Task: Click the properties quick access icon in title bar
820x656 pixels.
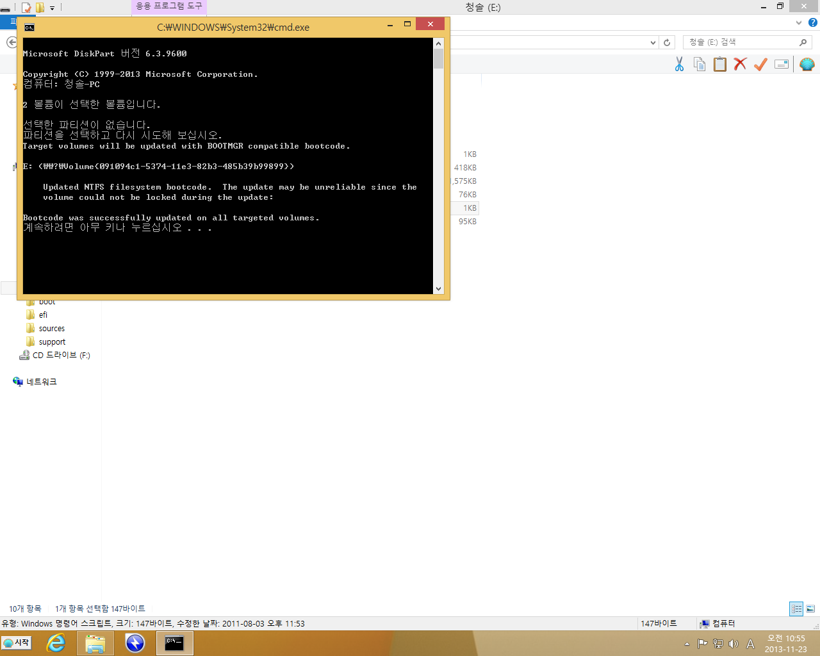Action: (26, 8)
